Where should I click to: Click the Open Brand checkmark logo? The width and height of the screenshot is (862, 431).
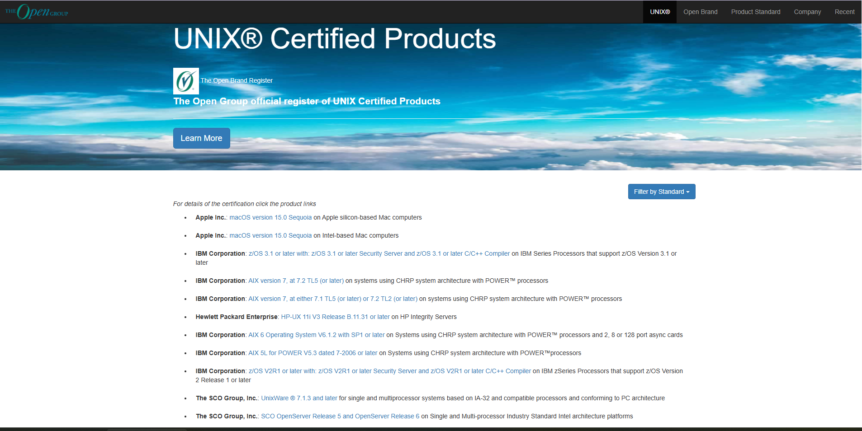tap(186, 81)
